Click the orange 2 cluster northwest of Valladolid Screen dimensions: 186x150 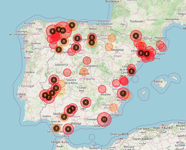click(59, 50)
